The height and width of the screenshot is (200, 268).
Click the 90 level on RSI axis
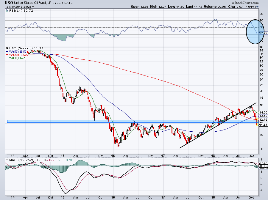[261, 14]
